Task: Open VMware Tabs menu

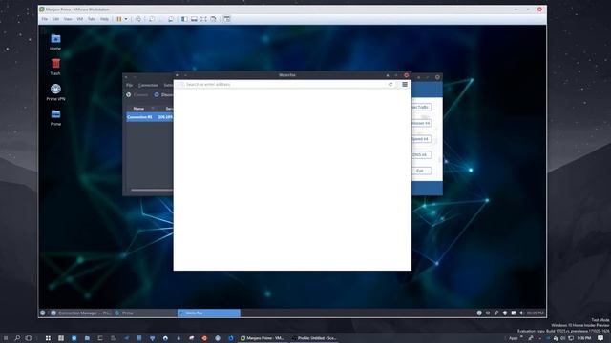Action: pyautogui.click(x=92, y=19)
